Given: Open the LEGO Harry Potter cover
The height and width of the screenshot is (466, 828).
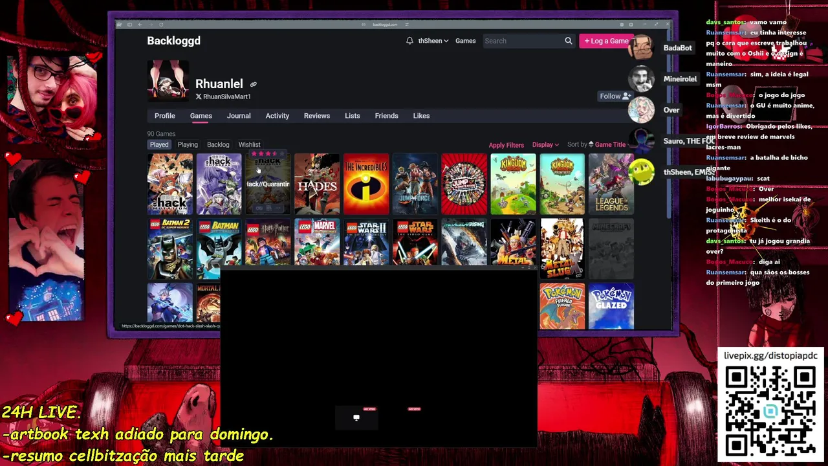Looking at the screenshot, I should pos(268,242).
